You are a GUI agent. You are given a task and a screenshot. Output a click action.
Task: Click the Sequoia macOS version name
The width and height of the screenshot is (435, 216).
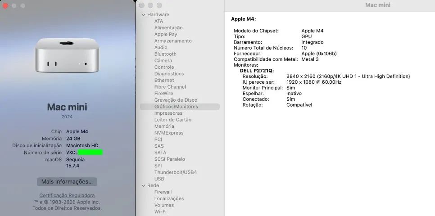76,160
